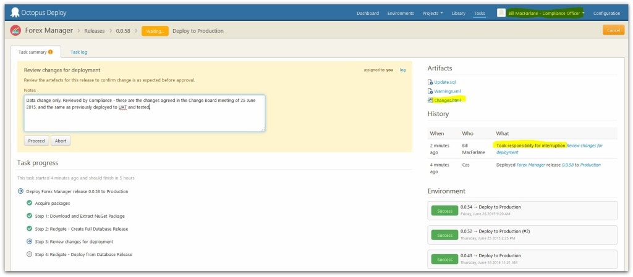Screen dimensions: 633x277
Task: Click the in-progress arrow icon for Step 3
Action: [x=30, y=242]
